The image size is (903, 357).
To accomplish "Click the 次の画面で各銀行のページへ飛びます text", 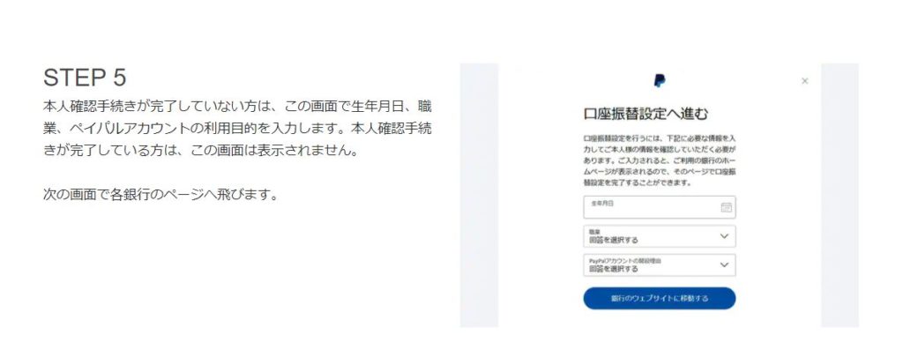I will tap(160, 195).
